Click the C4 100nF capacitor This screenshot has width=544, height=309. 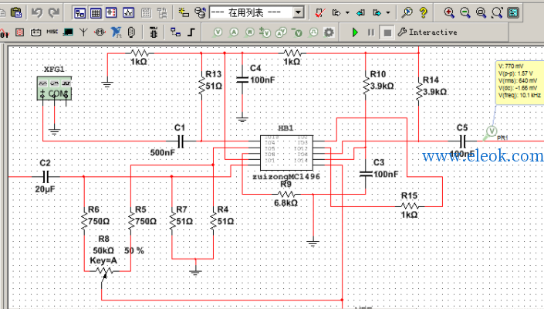tap(242, 80)
